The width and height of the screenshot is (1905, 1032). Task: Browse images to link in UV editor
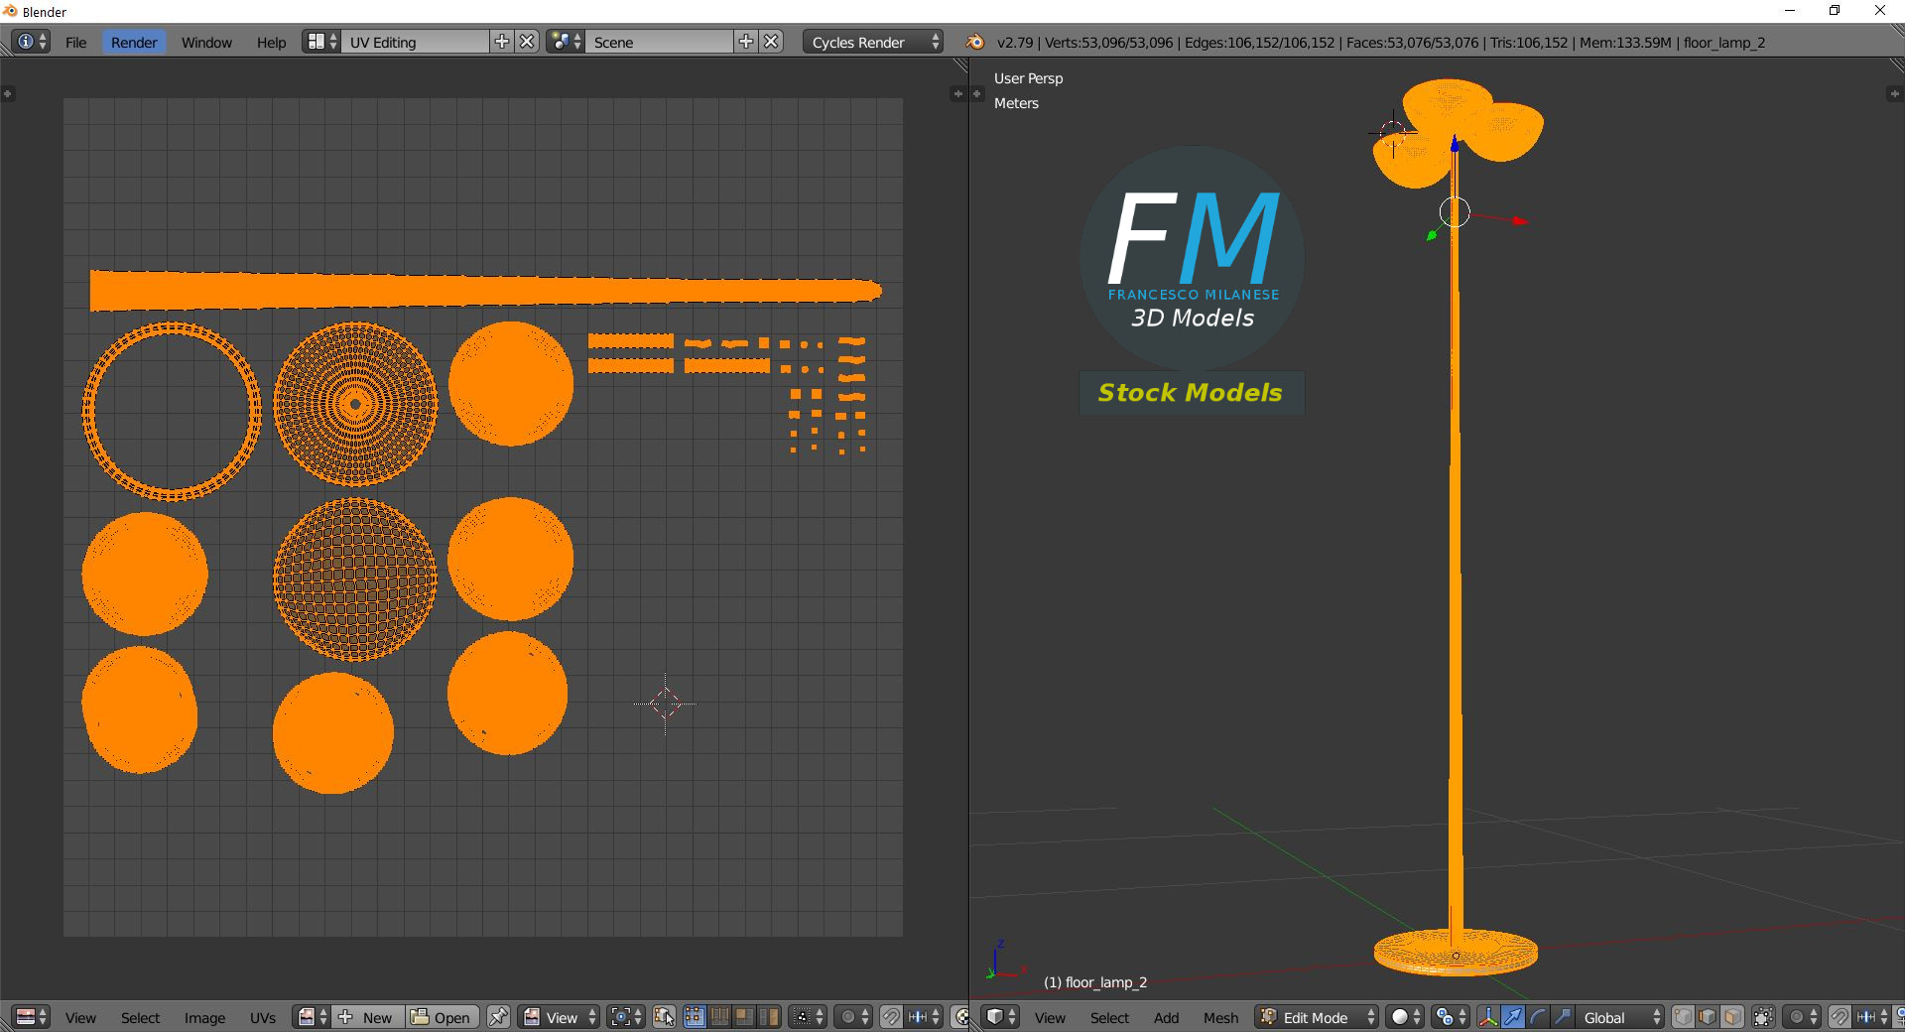(312, 1017)
